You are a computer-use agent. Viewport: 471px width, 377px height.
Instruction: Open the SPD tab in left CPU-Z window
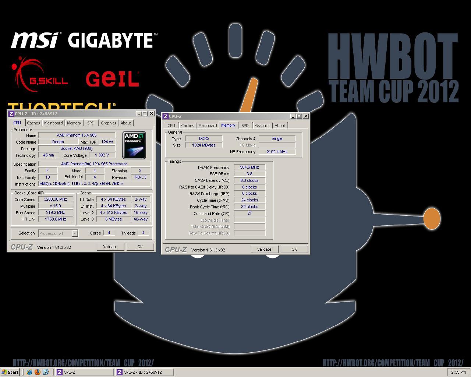pyautogui.click(x=91, y=123)
